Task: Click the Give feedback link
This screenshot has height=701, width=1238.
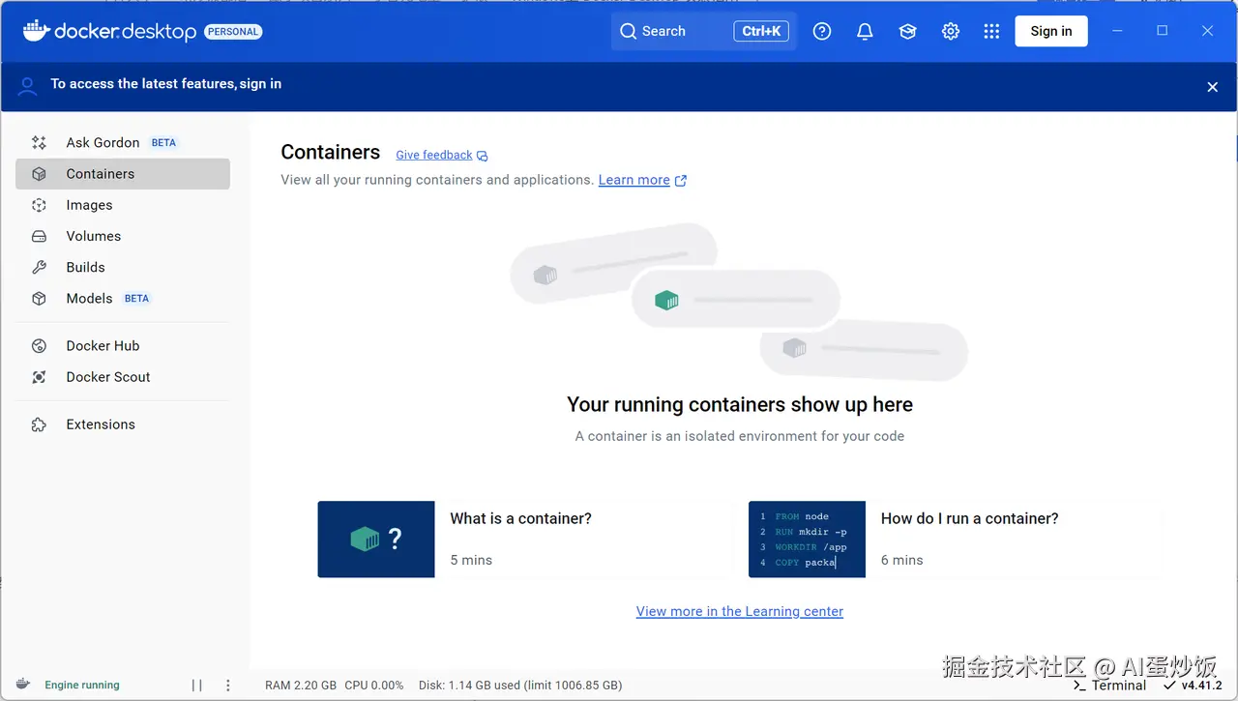Action: pyautogui.click(x=433, y=155)
